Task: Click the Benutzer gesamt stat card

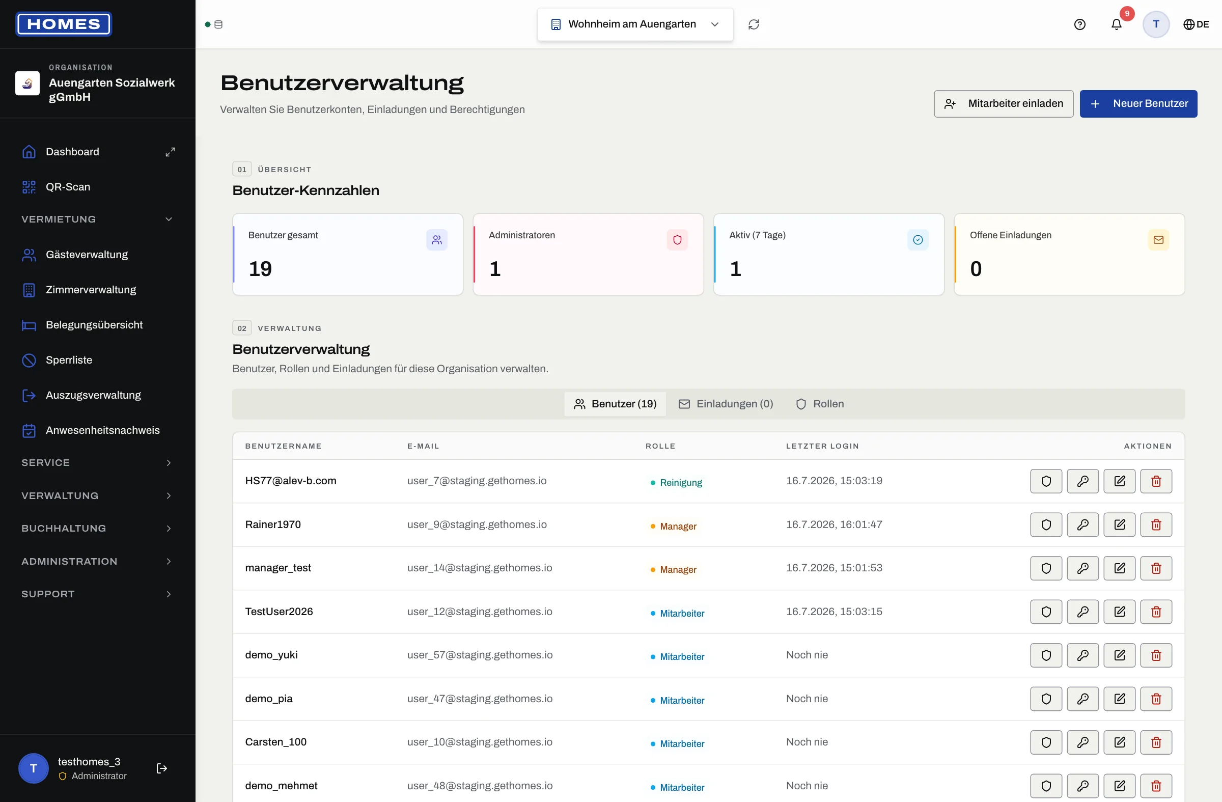Action: click(348, 254)
